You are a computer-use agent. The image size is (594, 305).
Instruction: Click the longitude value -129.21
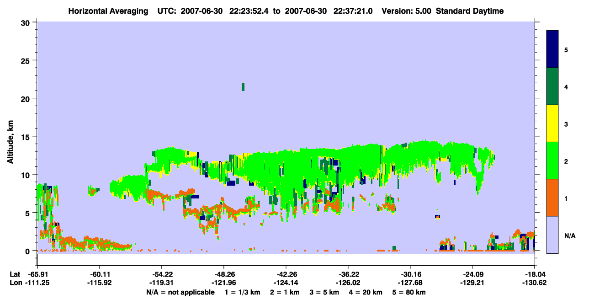(472, 283)
